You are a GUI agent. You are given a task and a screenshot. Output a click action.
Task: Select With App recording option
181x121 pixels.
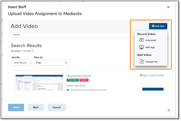click(150, 47)
